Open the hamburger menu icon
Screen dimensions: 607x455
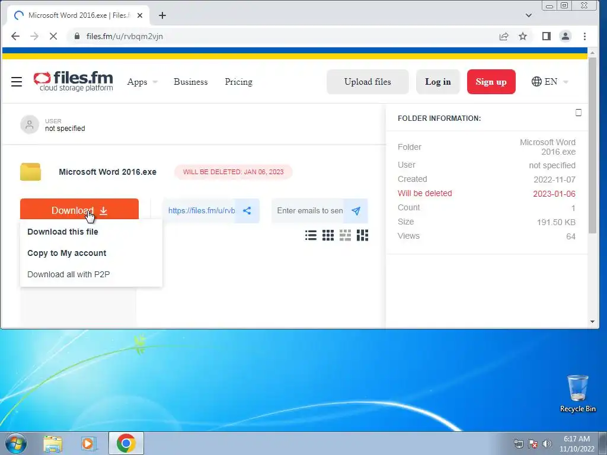coord(17,82)
